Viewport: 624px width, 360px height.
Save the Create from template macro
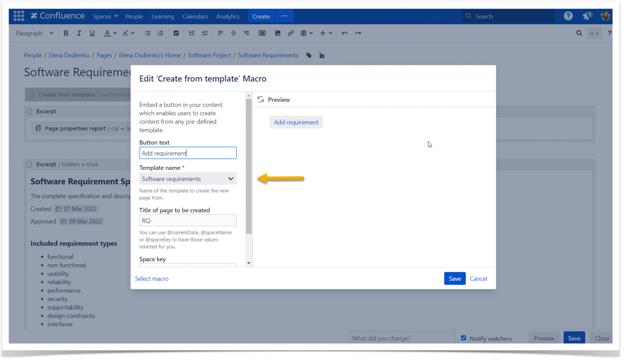(x=455, y=278)
